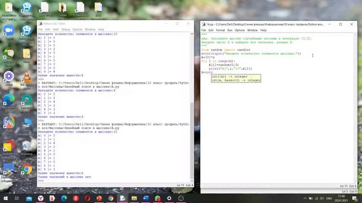
Task: Open the Mail app from taskbar
Action: [29, 198]
